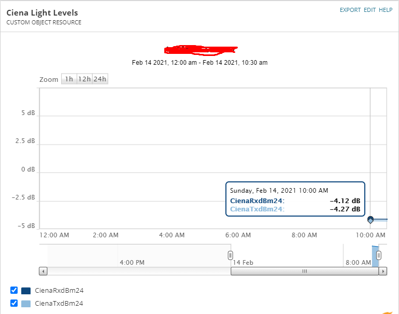
Task: Open the HELP link
Action: (386, 10)
